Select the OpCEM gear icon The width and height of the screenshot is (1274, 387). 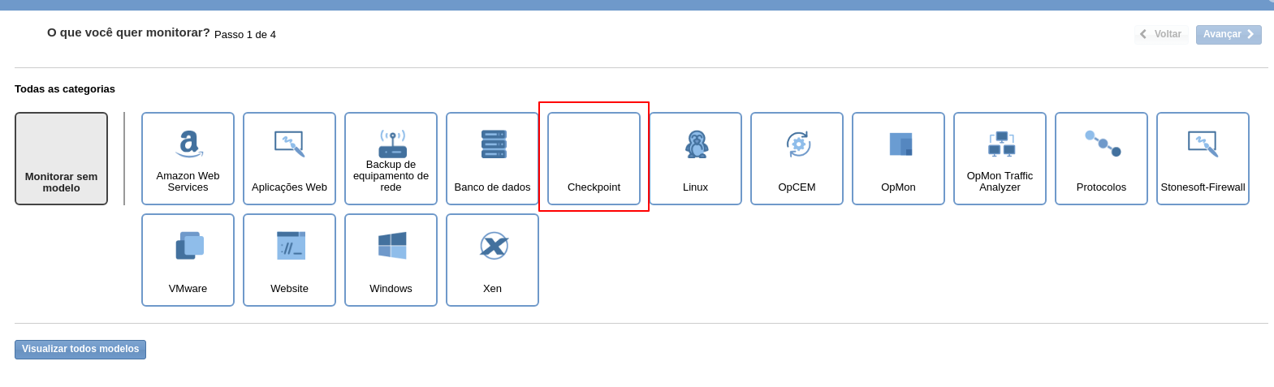pos(797,144)
